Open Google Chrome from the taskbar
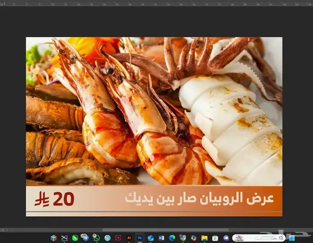The image size is (313, 243). point(182,238)
